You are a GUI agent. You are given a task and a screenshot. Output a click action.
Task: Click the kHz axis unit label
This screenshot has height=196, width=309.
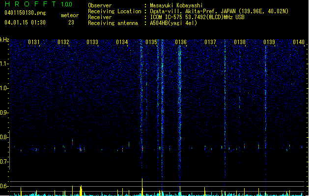[x=4, y=40]
